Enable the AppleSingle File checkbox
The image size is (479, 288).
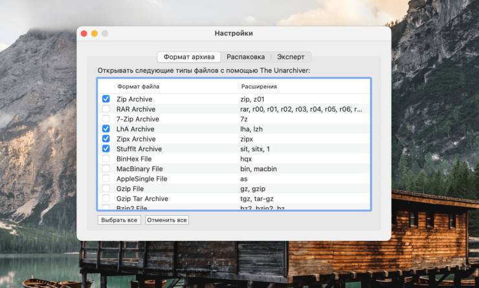coord(106,179)
